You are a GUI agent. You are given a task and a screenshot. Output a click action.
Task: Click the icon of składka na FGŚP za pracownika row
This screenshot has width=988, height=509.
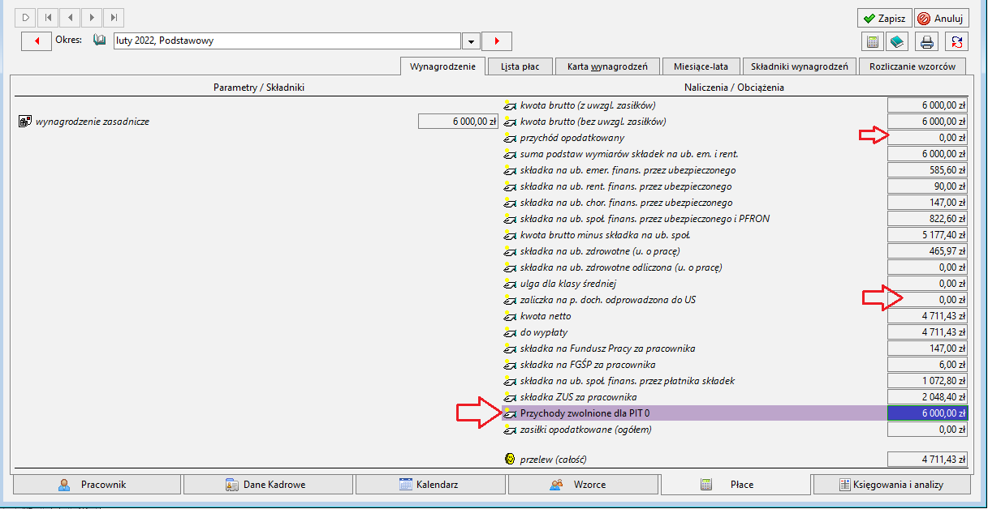click(x=510, y=365)
